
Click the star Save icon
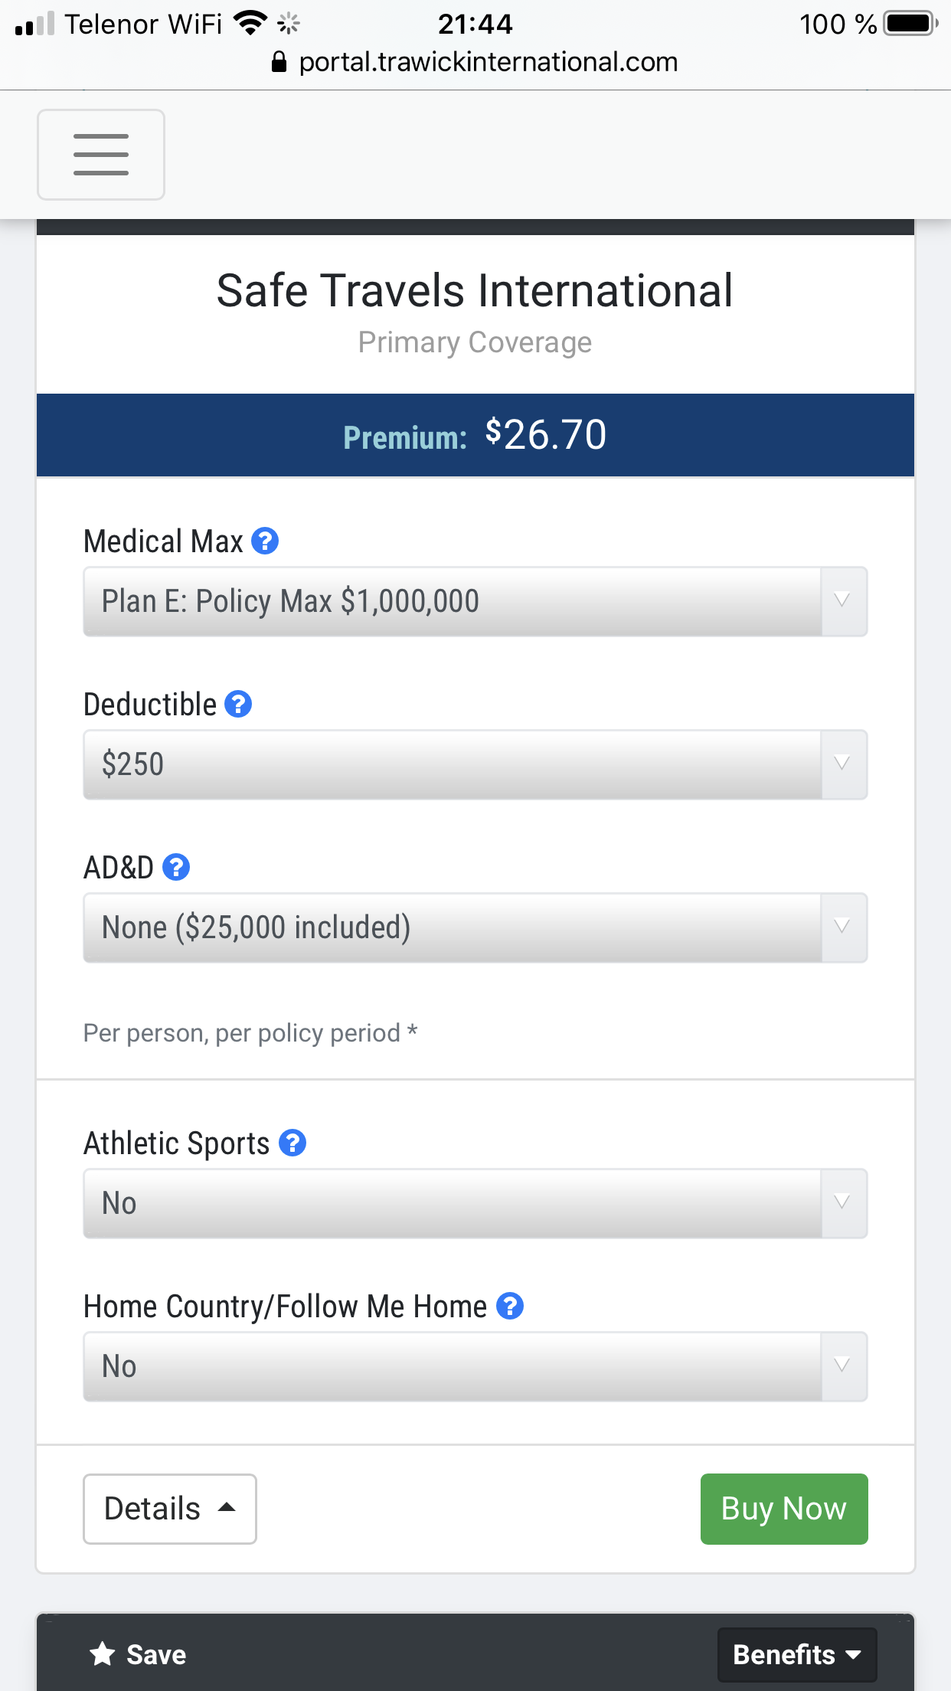(103, 1654)
